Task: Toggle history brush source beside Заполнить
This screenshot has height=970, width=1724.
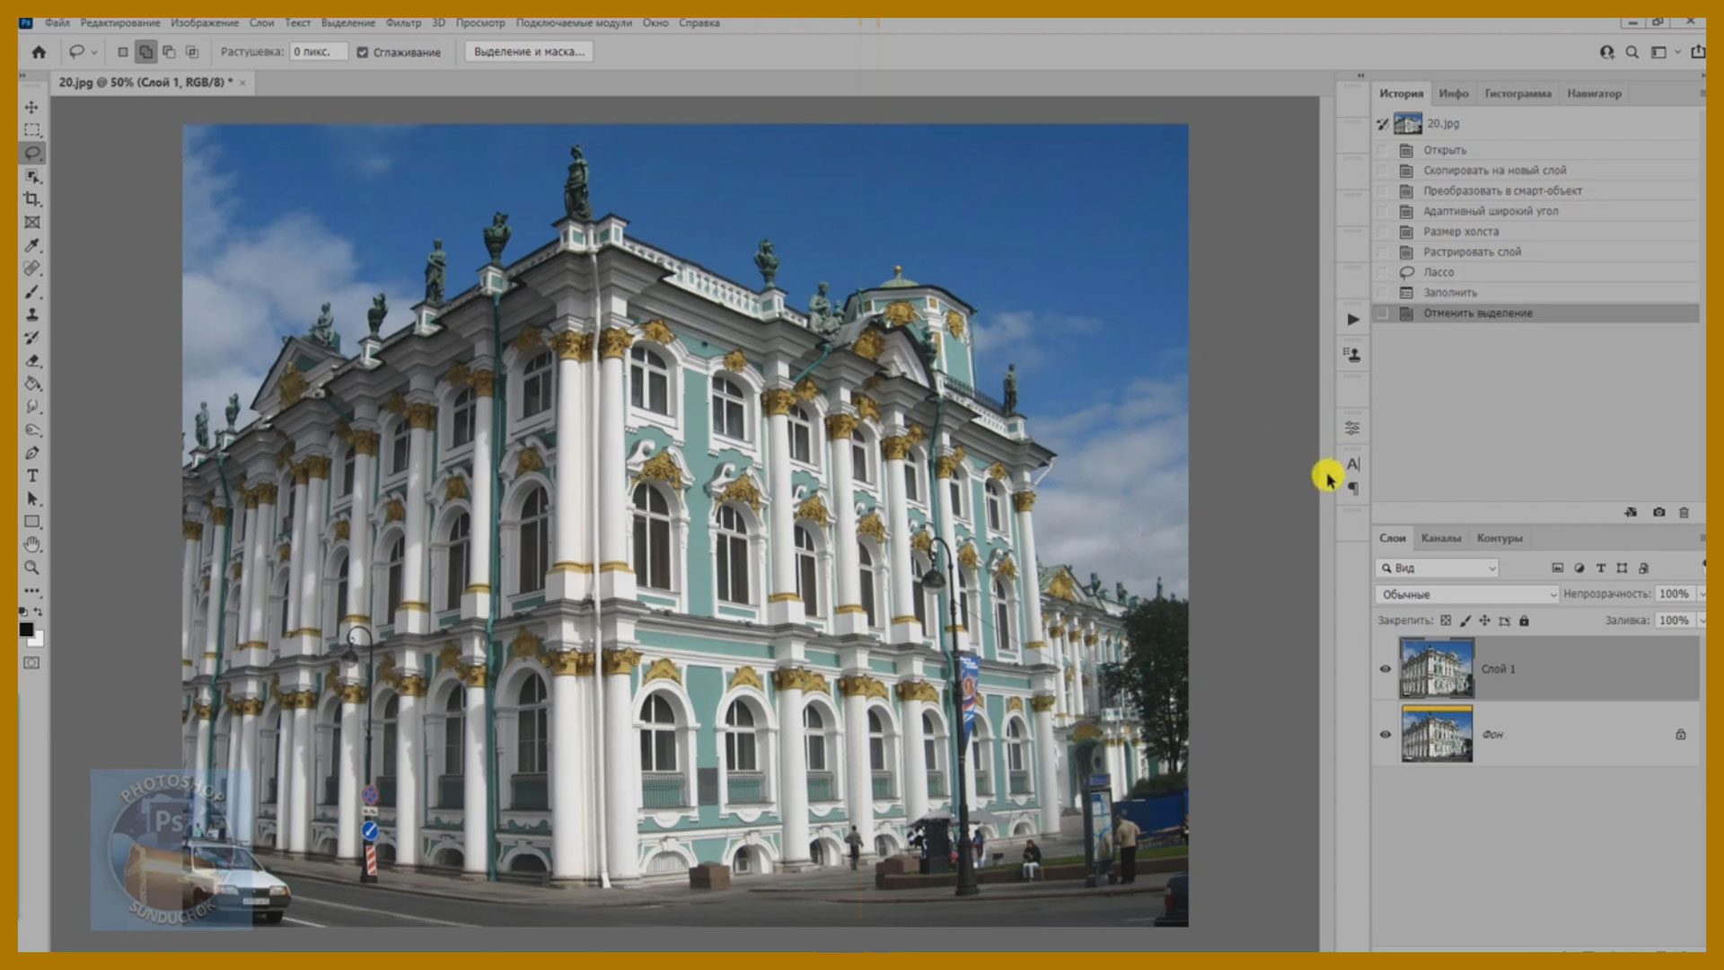Action: pyautogui.click(x=1383, y=293)
